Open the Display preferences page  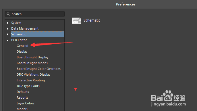(22, 51)
